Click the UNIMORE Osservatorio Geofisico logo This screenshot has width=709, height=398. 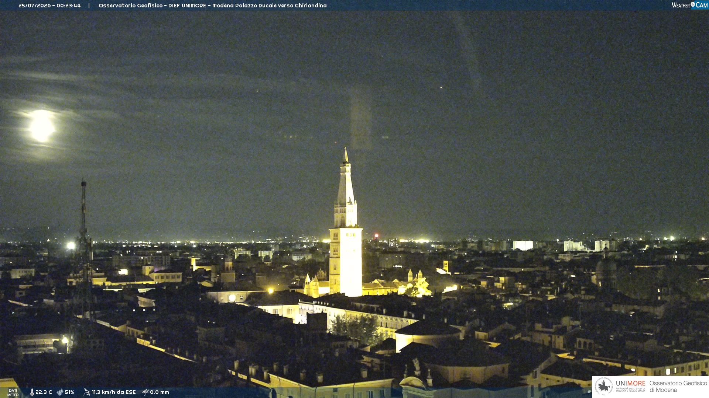click(x=650, y=387)
